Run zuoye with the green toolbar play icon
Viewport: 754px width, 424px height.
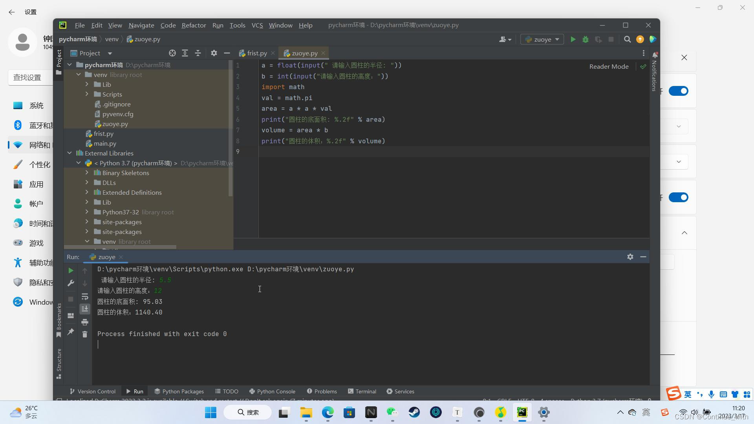(573, 39)
